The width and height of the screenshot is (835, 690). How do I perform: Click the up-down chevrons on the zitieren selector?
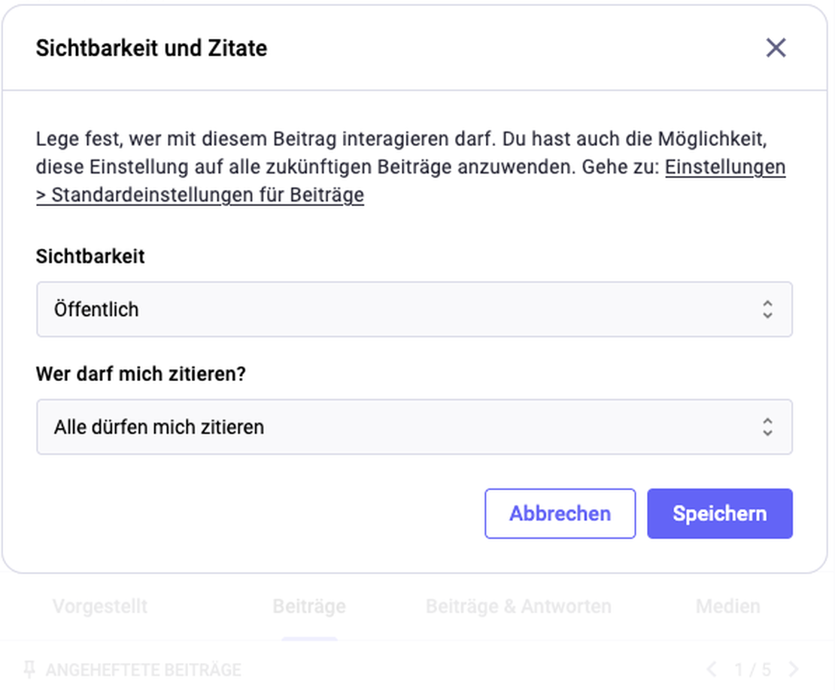click(x=767, y=427)
